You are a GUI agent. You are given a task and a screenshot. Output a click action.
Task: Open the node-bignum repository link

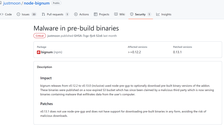point(37,3)
